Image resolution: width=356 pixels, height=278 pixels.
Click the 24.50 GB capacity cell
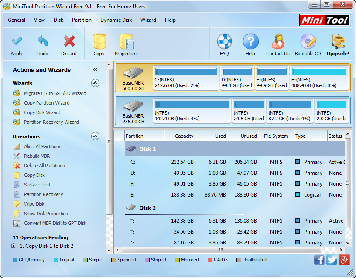click(x=184, y=232)
